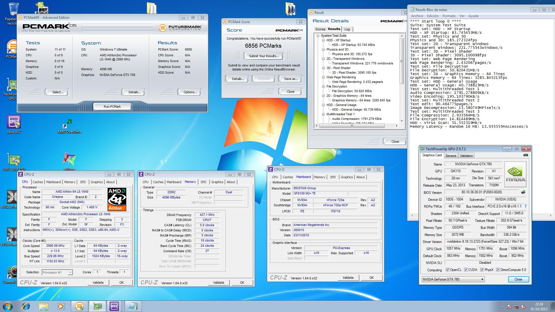This screenshot has width=555, height=312.
Task: Switch to the Notepad taskbar item
Action: (x=133, y=306)
